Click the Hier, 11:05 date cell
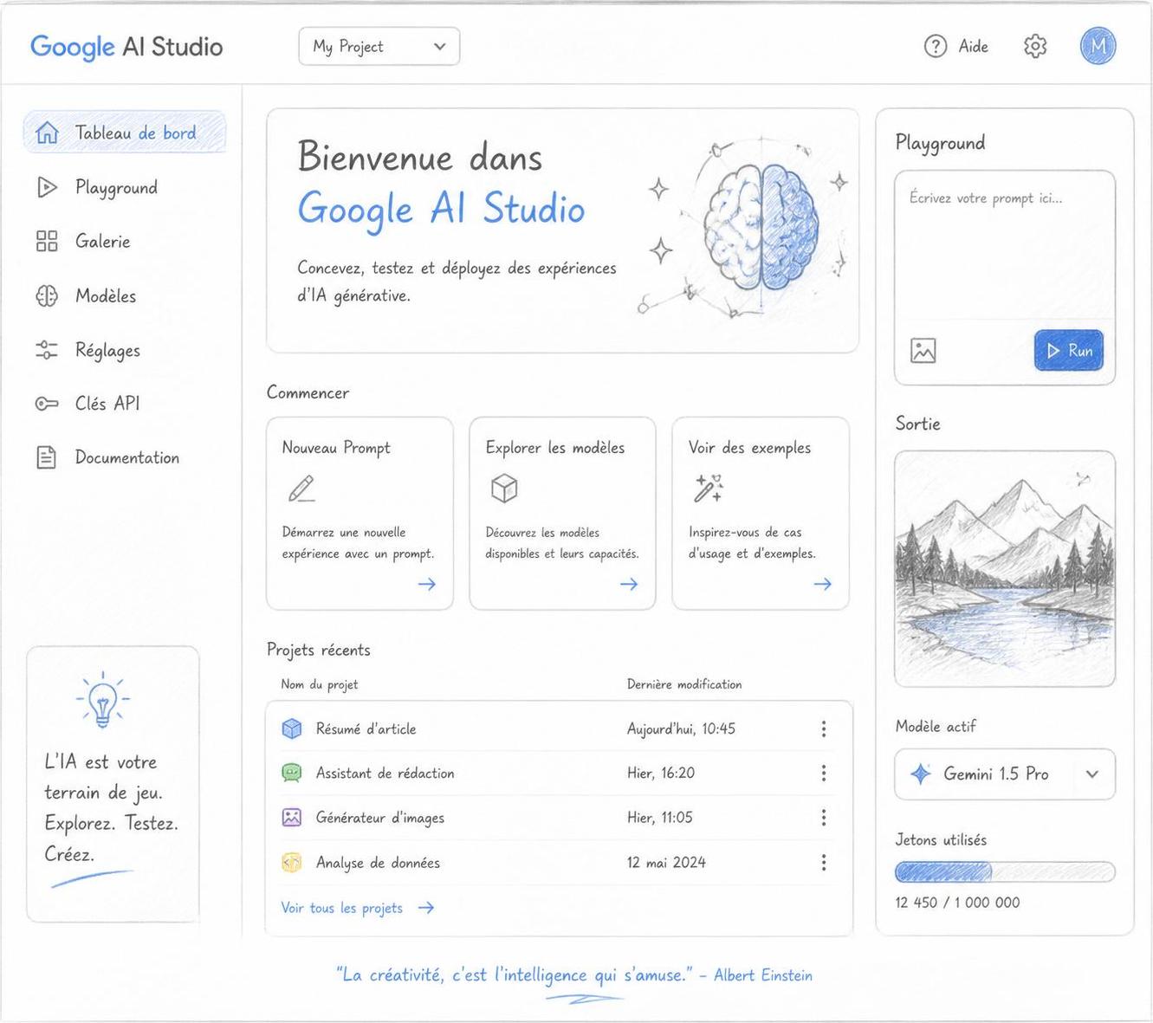 pos(660,818)
